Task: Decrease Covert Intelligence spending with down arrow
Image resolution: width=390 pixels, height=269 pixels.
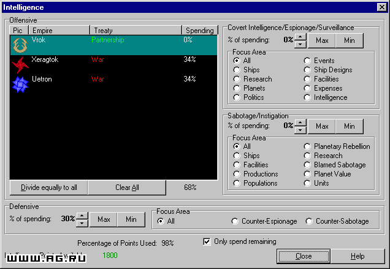Action: click(x=300, y=45)
